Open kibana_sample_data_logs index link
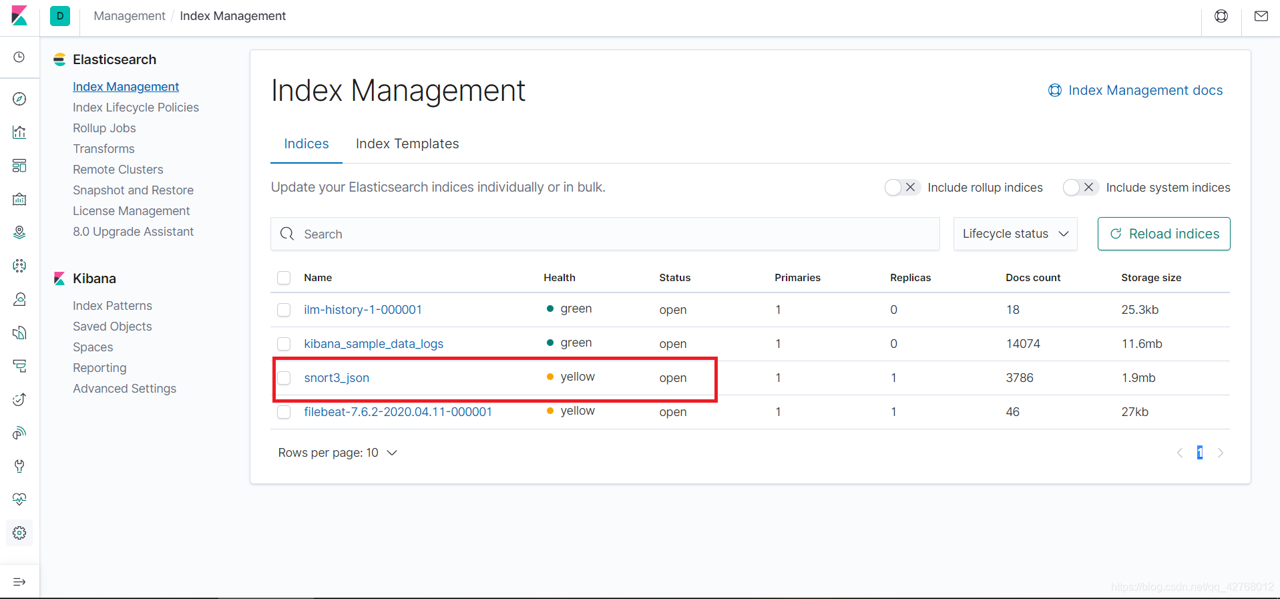The image size is (1280, 599). (x=373, y=344)
